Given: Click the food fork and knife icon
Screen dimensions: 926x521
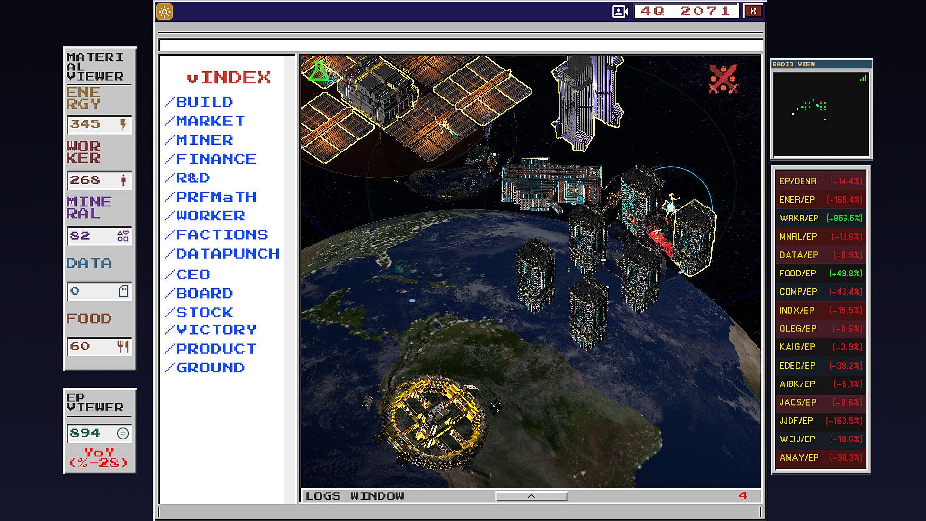Looking at the screenshot, I should (123, 346).
